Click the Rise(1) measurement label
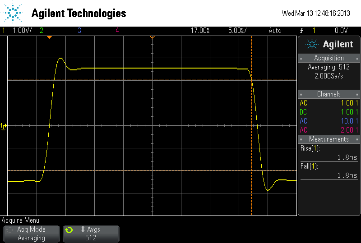 310,148
